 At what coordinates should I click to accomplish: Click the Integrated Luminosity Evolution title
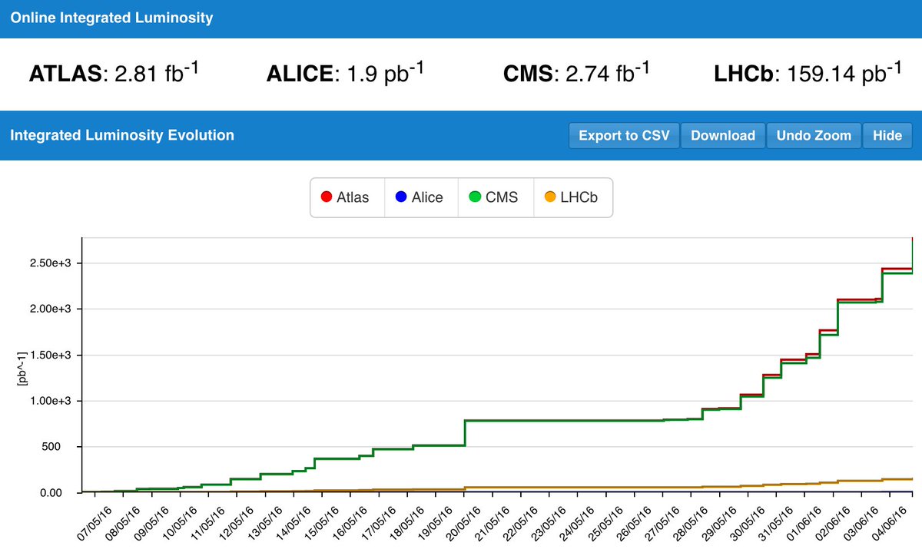122,135
